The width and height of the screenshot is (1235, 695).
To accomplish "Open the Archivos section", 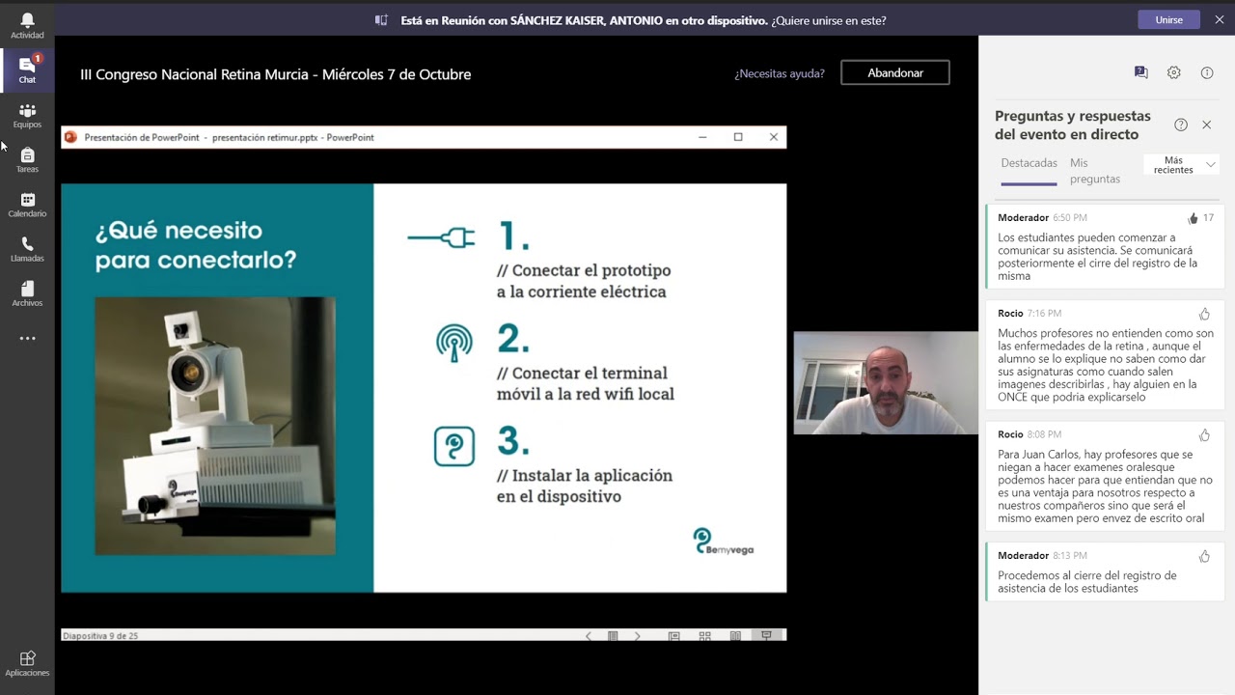I will click(27, 293).
